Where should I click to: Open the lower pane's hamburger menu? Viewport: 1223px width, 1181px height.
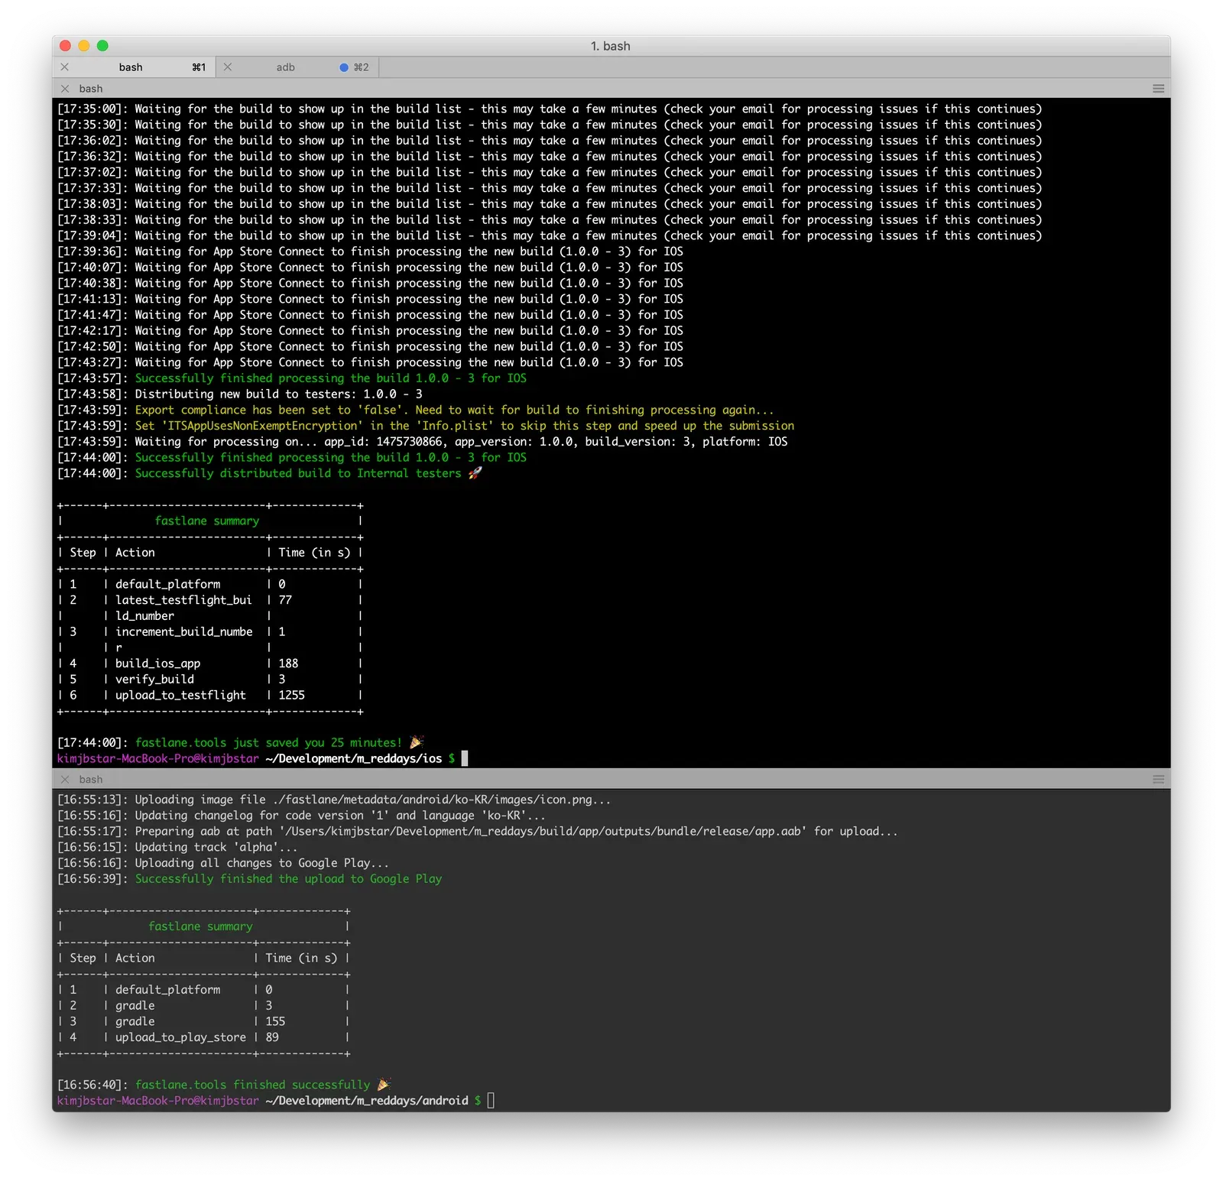[1159, 780]
